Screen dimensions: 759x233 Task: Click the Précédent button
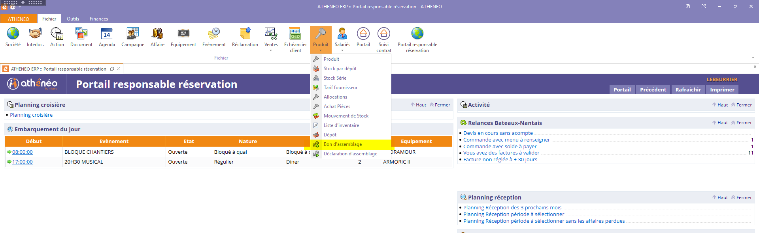653,89
